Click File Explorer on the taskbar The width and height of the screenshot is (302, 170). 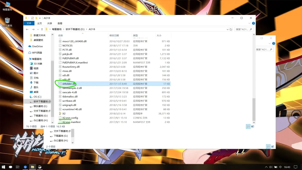[x=32, y=167]
